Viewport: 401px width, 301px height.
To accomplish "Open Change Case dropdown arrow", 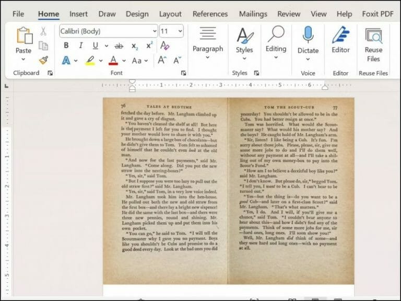I will [x=146, y=61].
